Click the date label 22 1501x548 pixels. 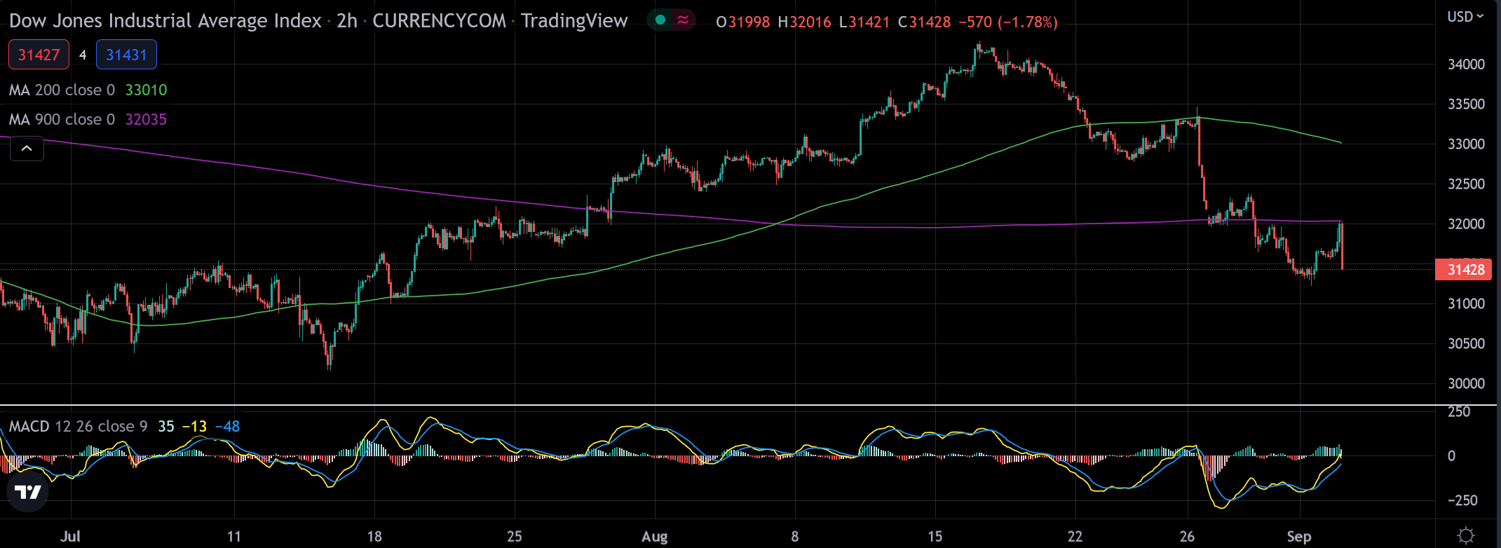(x=1075, y=536)
